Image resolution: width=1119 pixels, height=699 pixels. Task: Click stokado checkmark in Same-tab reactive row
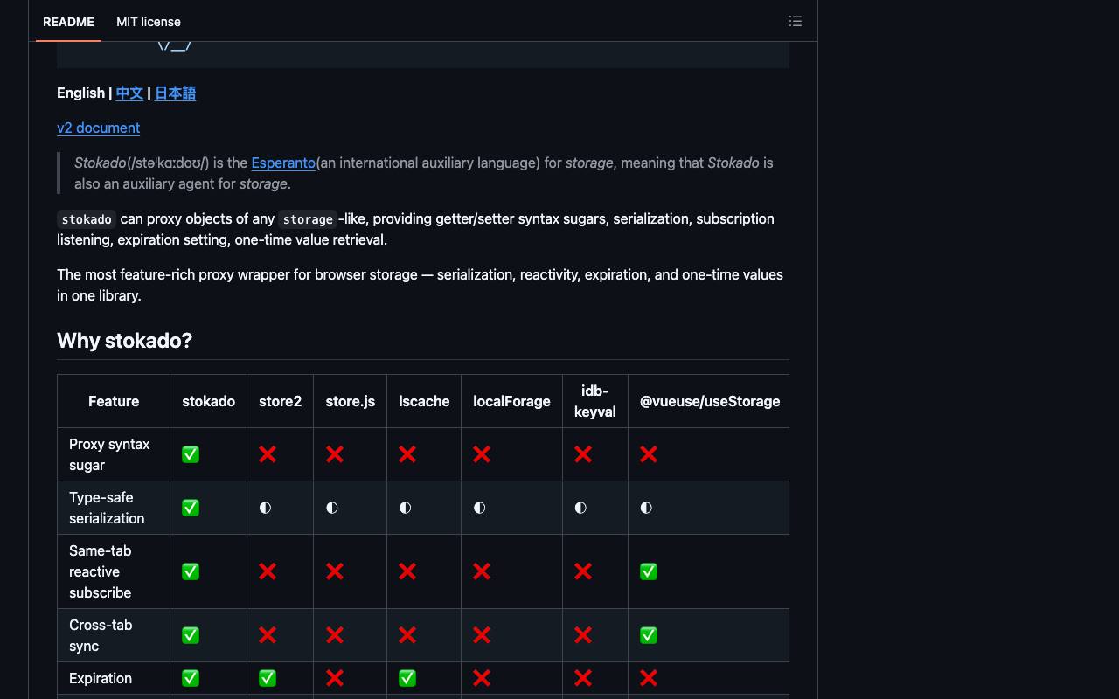pos(191,571)
